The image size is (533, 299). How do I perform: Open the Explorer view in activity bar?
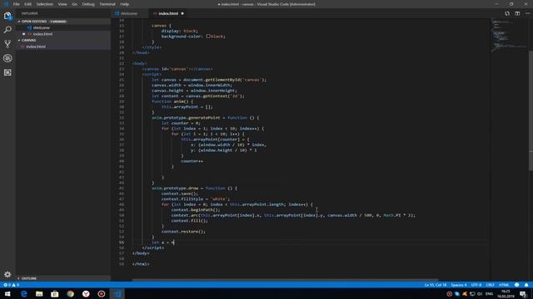(x=7, y=16)
